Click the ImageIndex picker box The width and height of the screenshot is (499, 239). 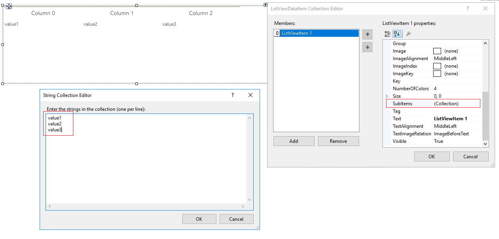[x=437, y=66]
